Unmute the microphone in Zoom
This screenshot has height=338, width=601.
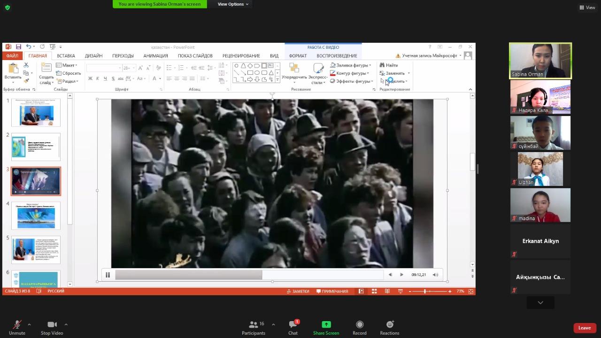pos(17,325)
